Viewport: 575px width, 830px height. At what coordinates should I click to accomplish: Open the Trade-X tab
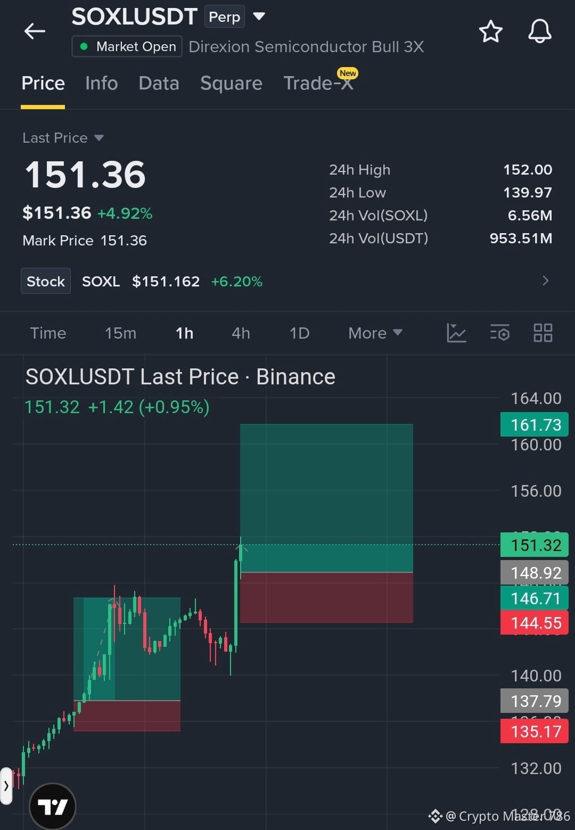click(318, 83)
